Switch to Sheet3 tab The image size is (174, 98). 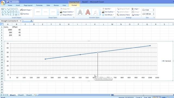[29, 95]
